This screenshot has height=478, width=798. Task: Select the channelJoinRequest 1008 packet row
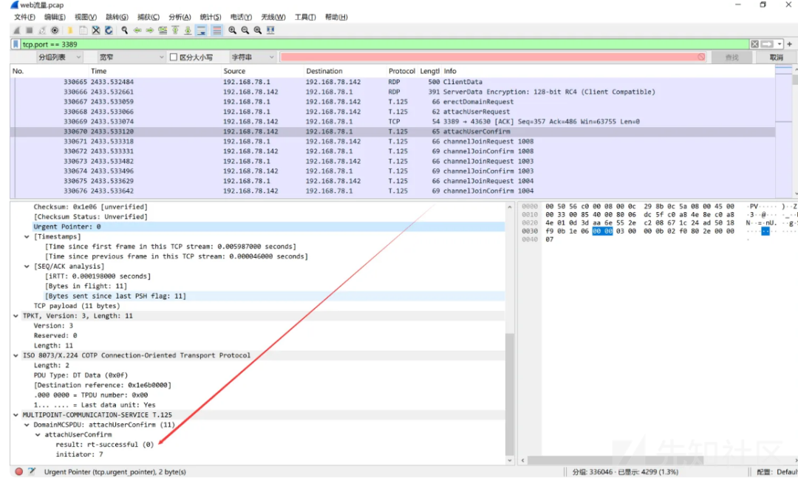392,142
